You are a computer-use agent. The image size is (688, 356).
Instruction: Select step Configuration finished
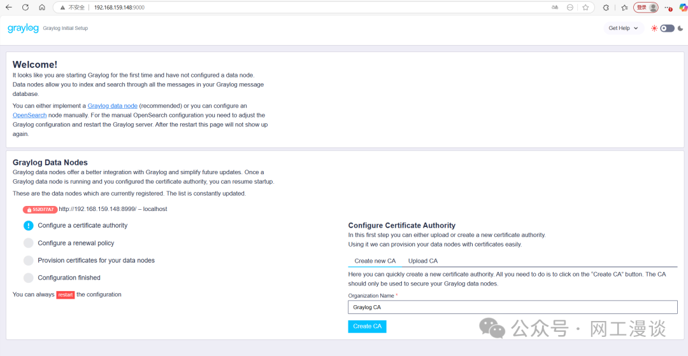pos(69,278)
